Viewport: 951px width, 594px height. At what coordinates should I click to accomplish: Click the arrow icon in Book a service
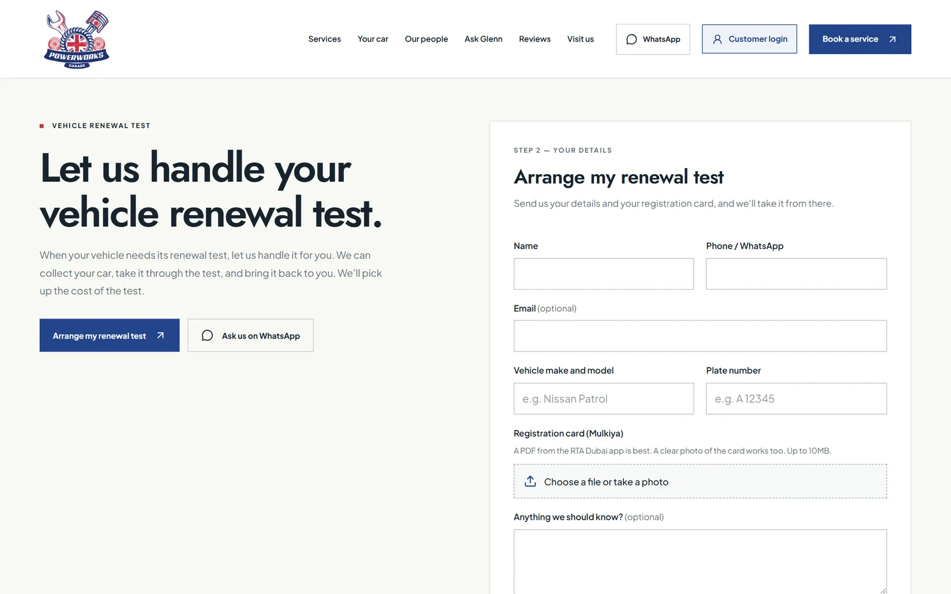(892, 39)
